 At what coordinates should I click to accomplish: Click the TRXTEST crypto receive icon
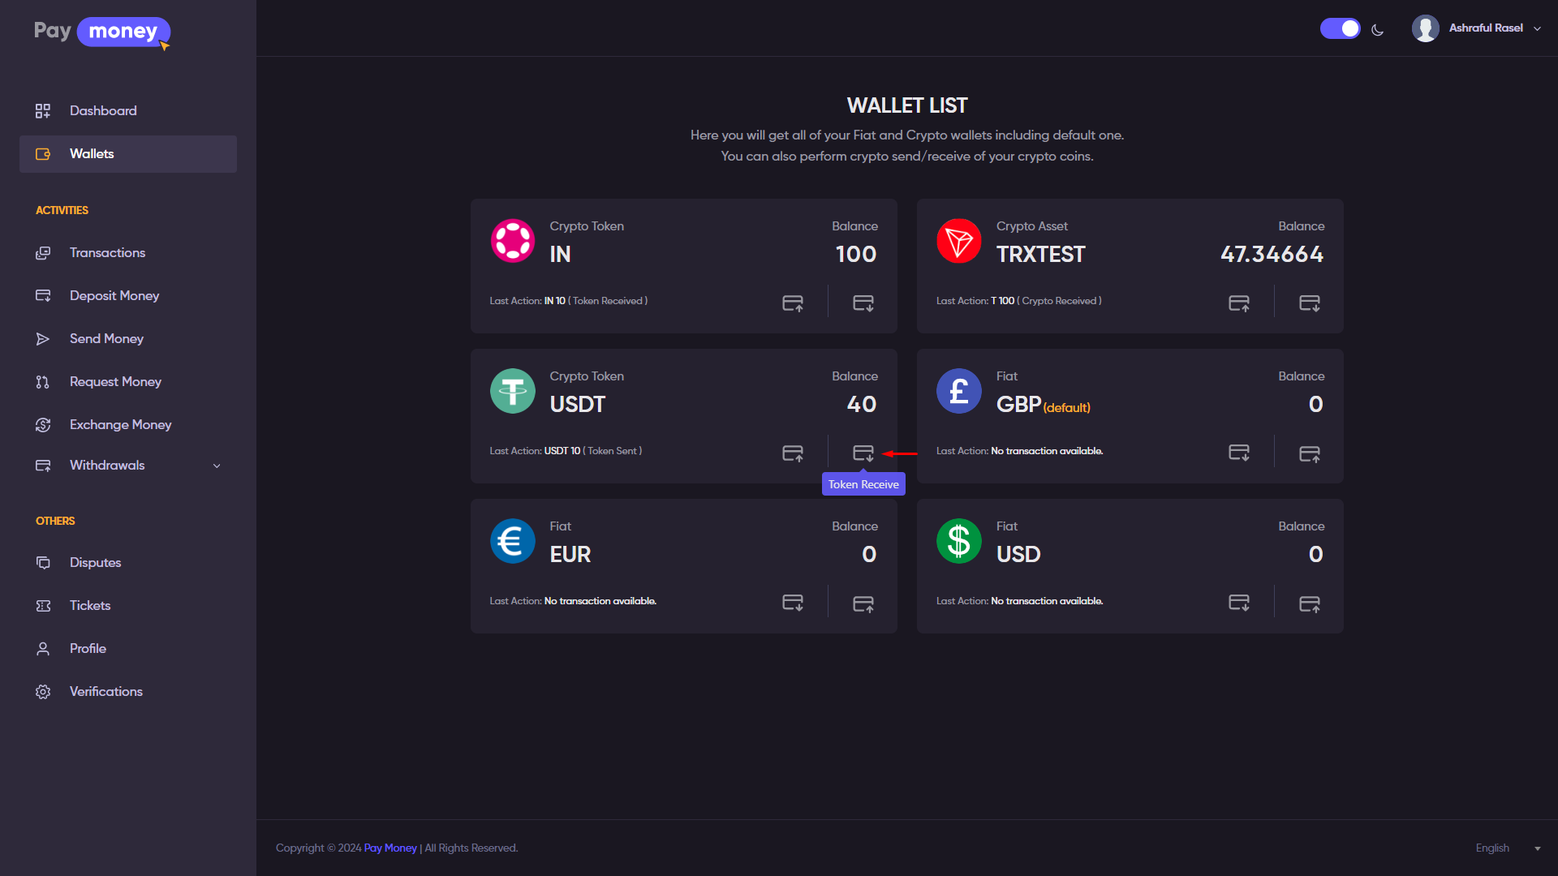click(1309, 303)
